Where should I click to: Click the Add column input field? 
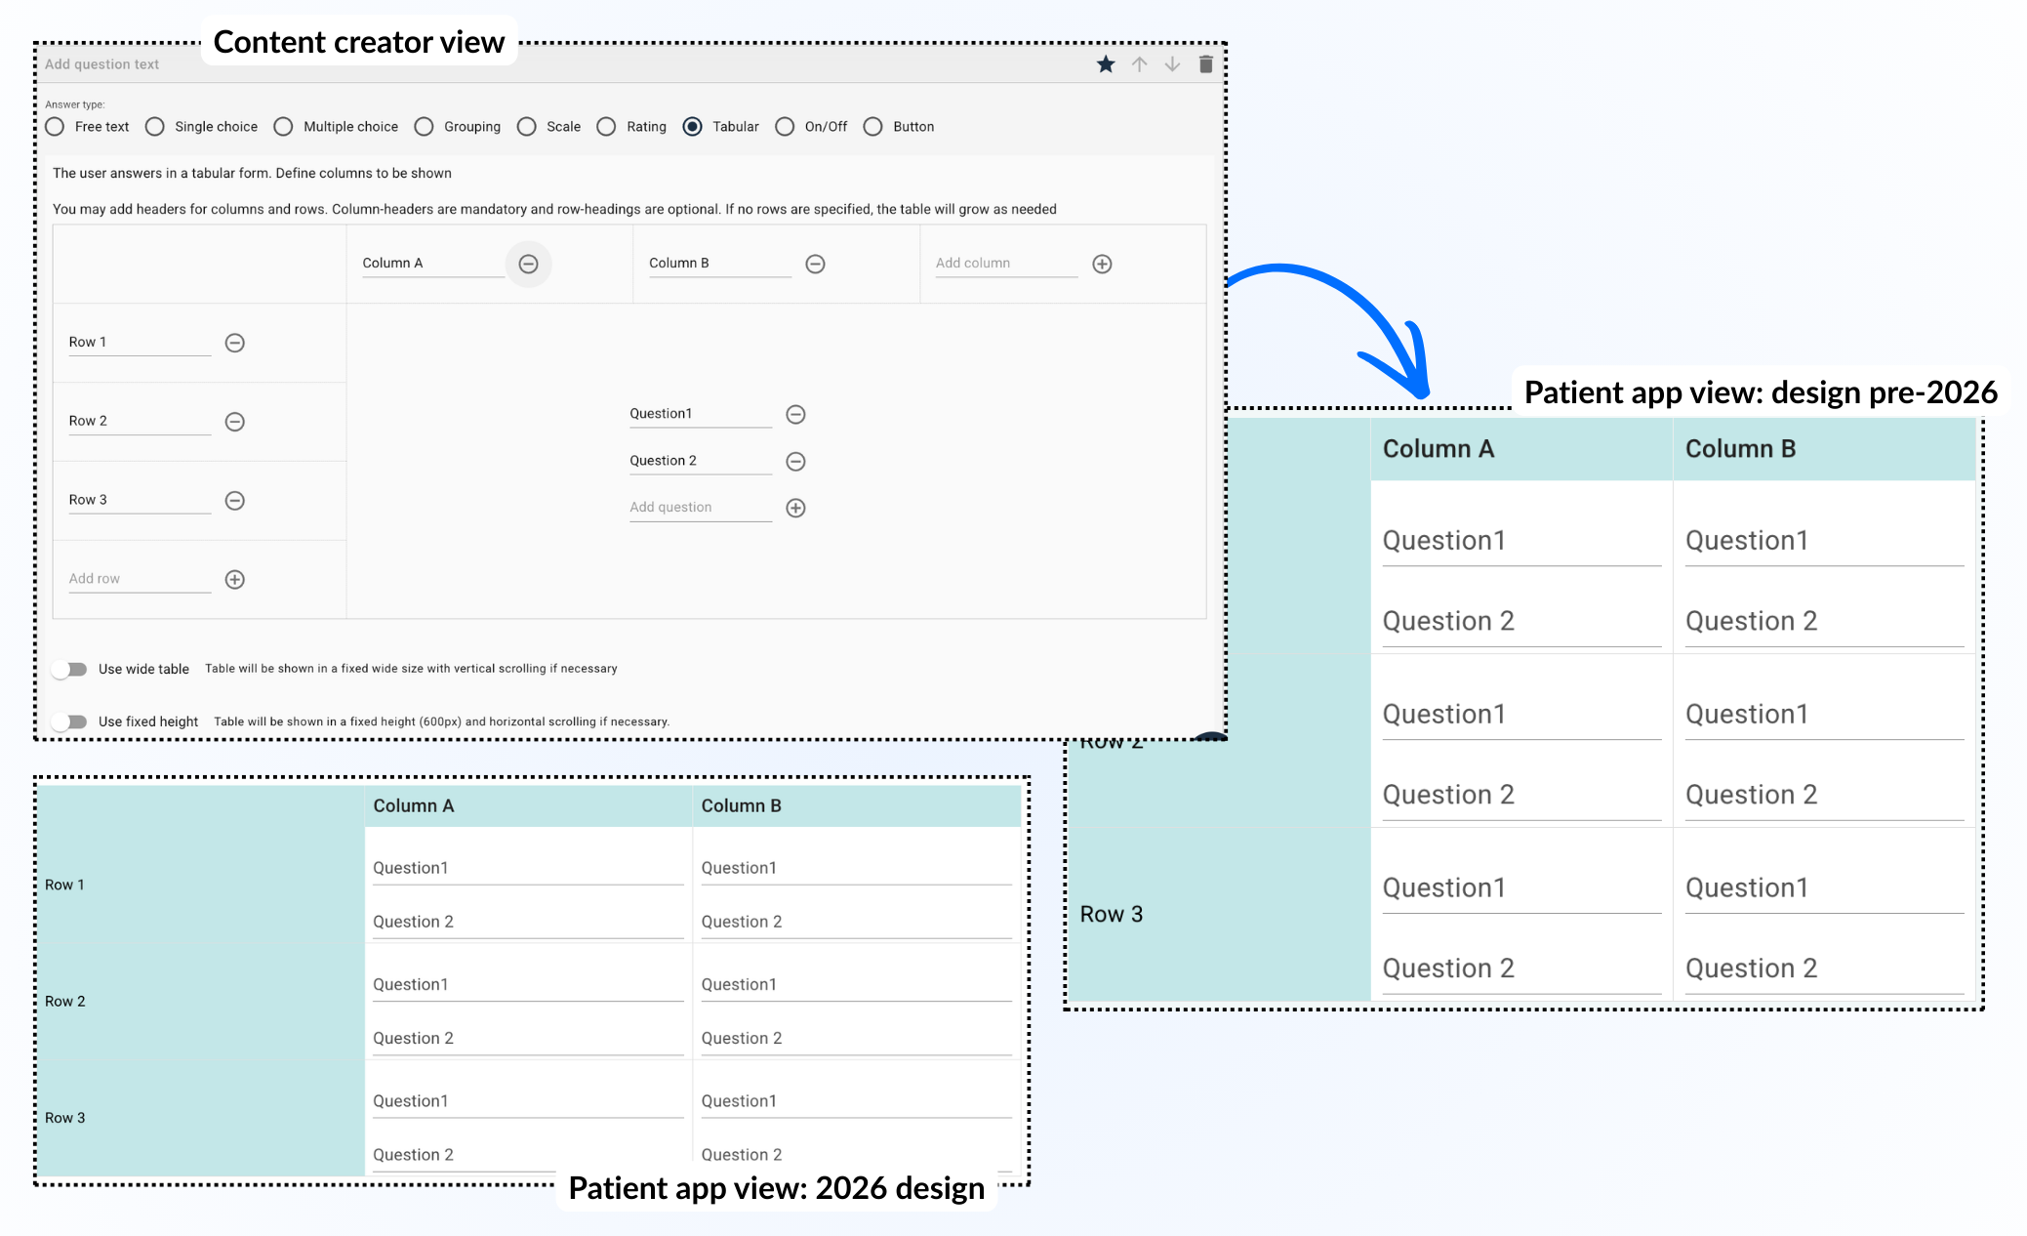[x=1005, y=264]
